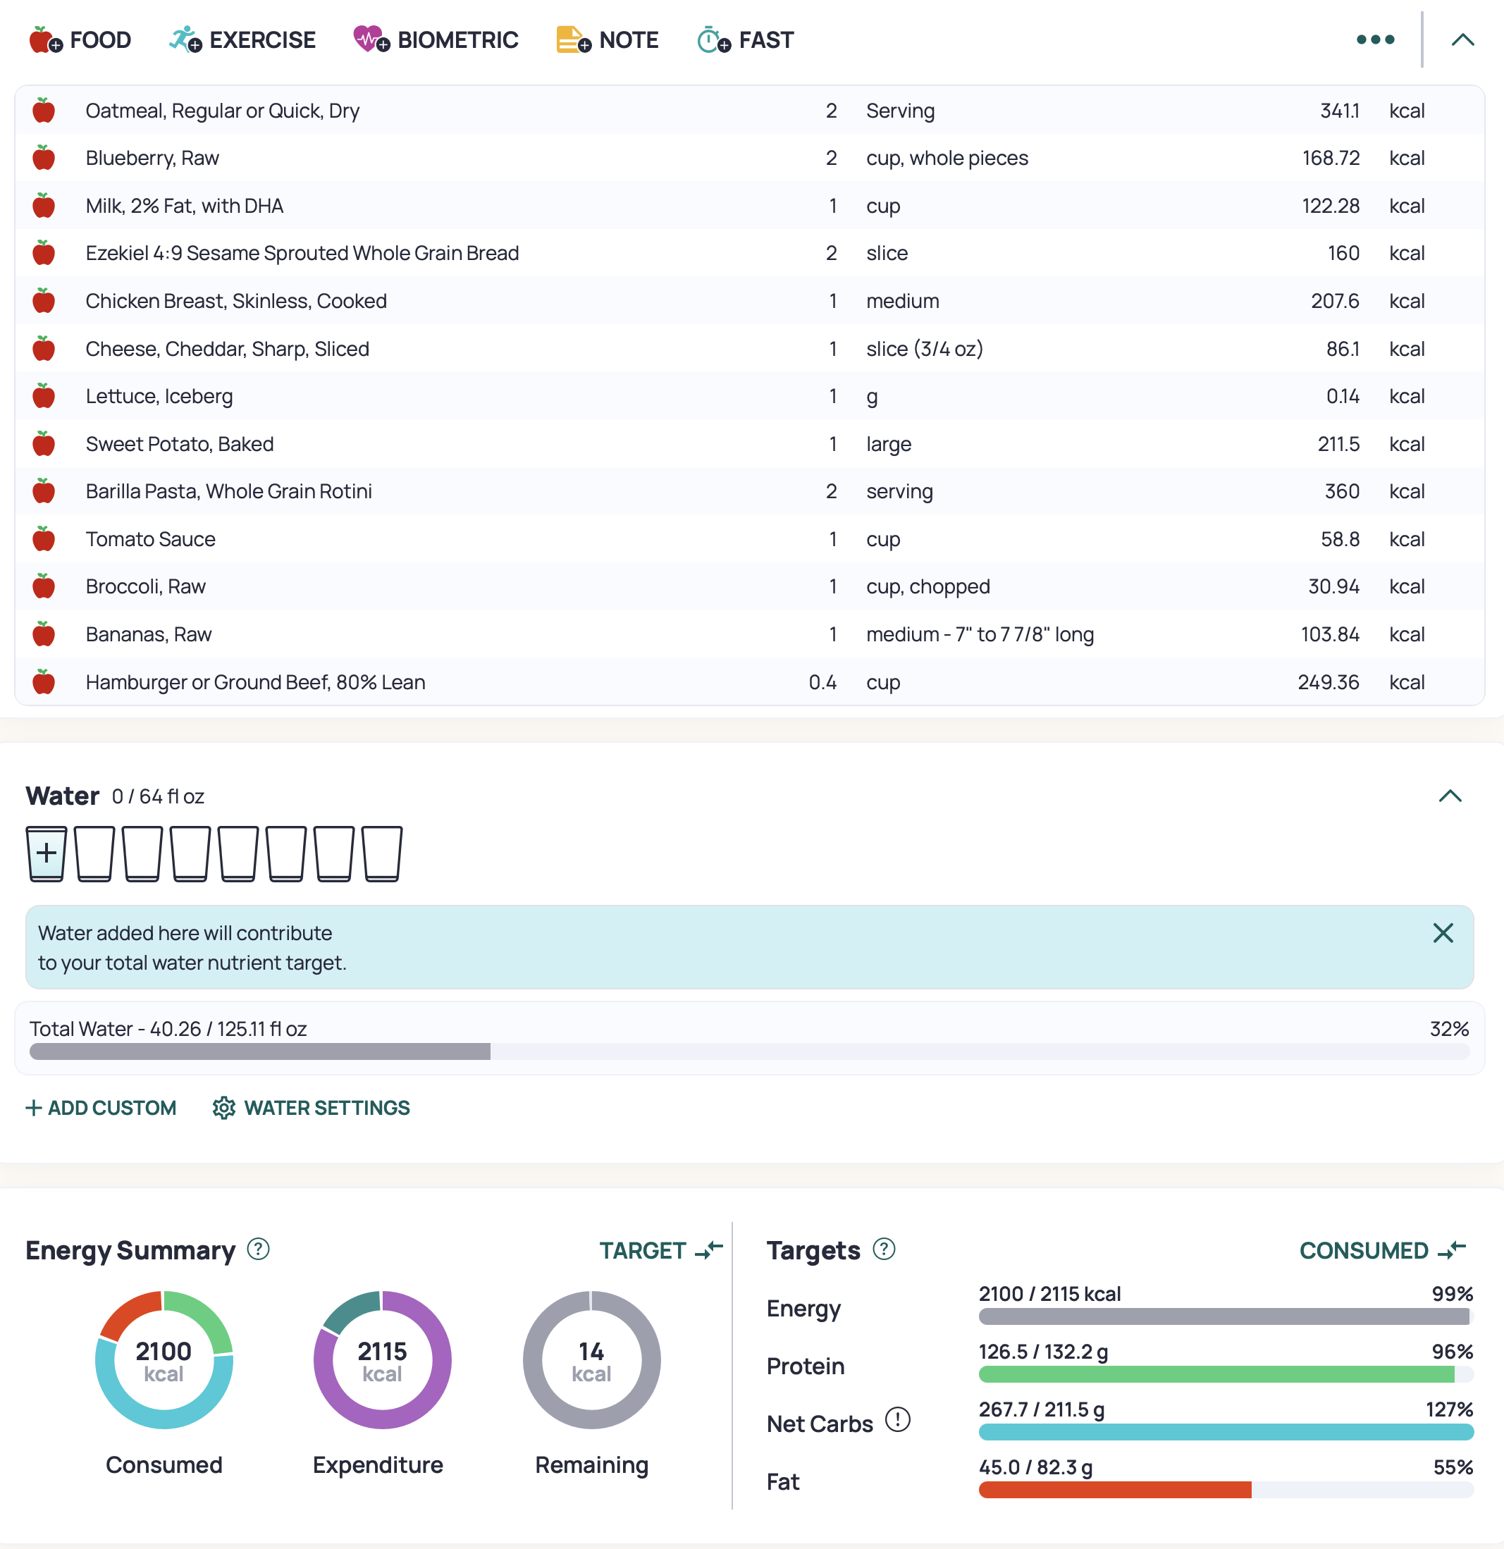Collapse the Water section
1504x1549 pixels.
(1450, 796)
